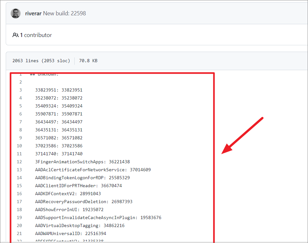The width and height of the screenshot is (308, 243).
Task: Select line 18 with AADShowErrorInUI
Action: [x=19, y=210]
